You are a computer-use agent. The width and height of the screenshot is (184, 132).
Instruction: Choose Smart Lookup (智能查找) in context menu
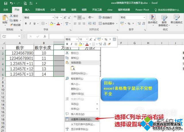point(82,79)
